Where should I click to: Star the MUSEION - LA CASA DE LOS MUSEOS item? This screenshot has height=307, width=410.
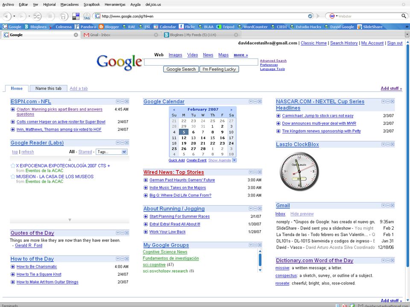tap(13, 177)
